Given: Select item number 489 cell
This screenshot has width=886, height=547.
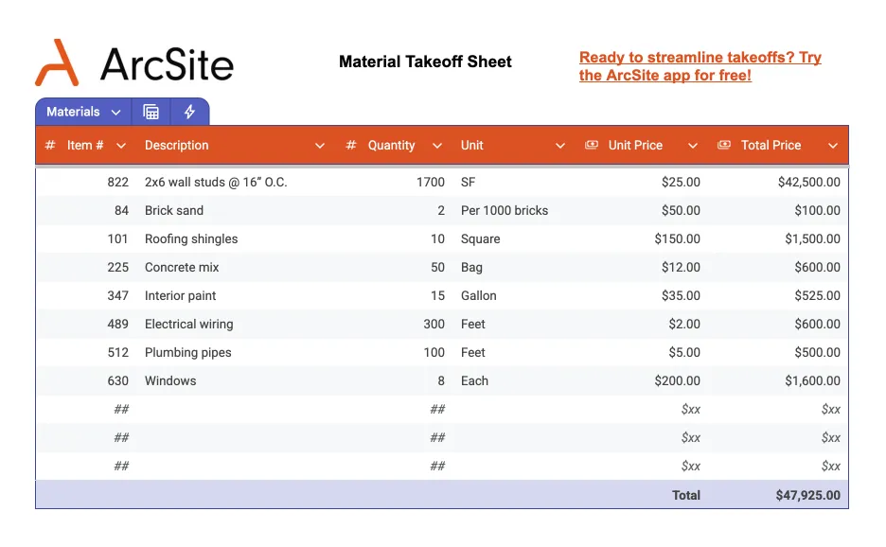Looking at the screenshot, I should tap(118, 324).
